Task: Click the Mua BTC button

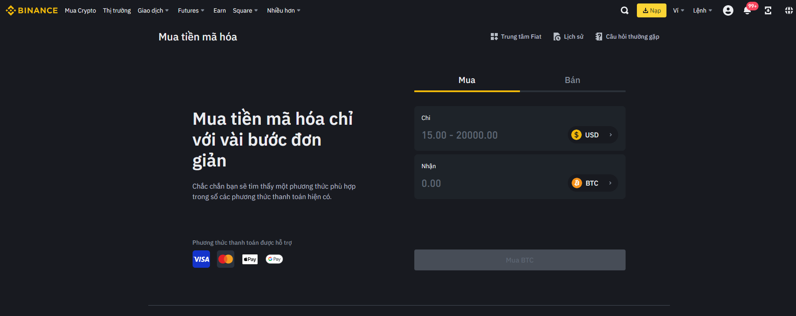Action: (x=520, y=260)
